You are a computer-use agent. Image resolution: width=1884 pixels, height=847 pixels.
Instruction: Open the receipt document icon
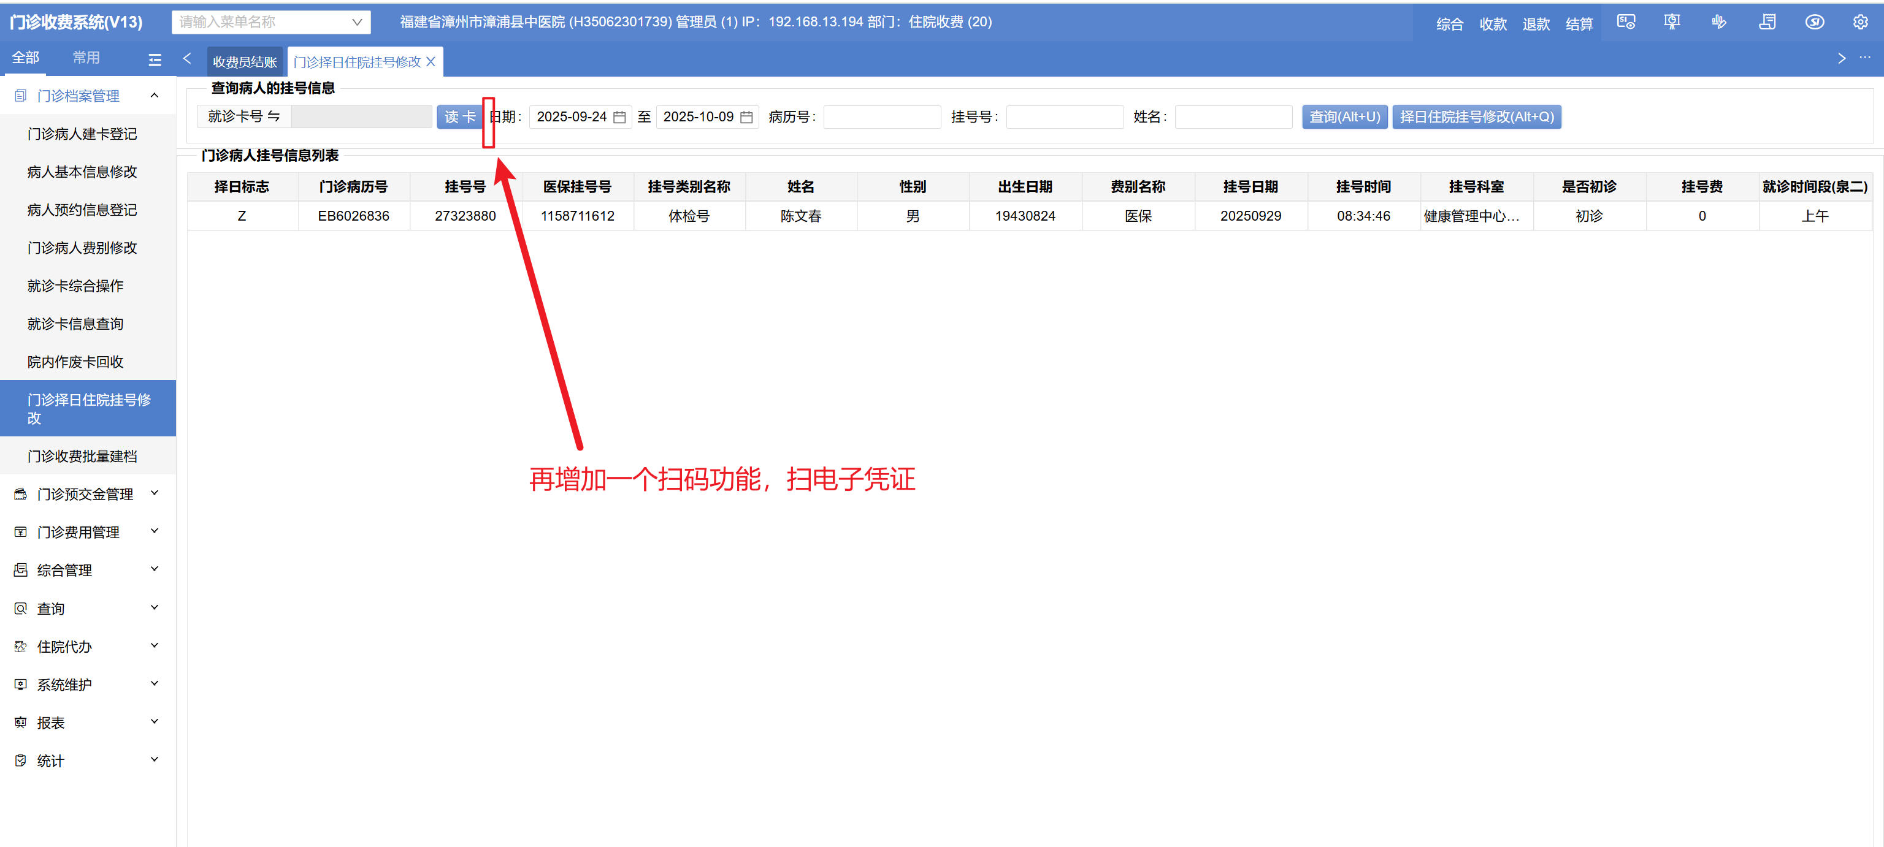(1767, 22)
